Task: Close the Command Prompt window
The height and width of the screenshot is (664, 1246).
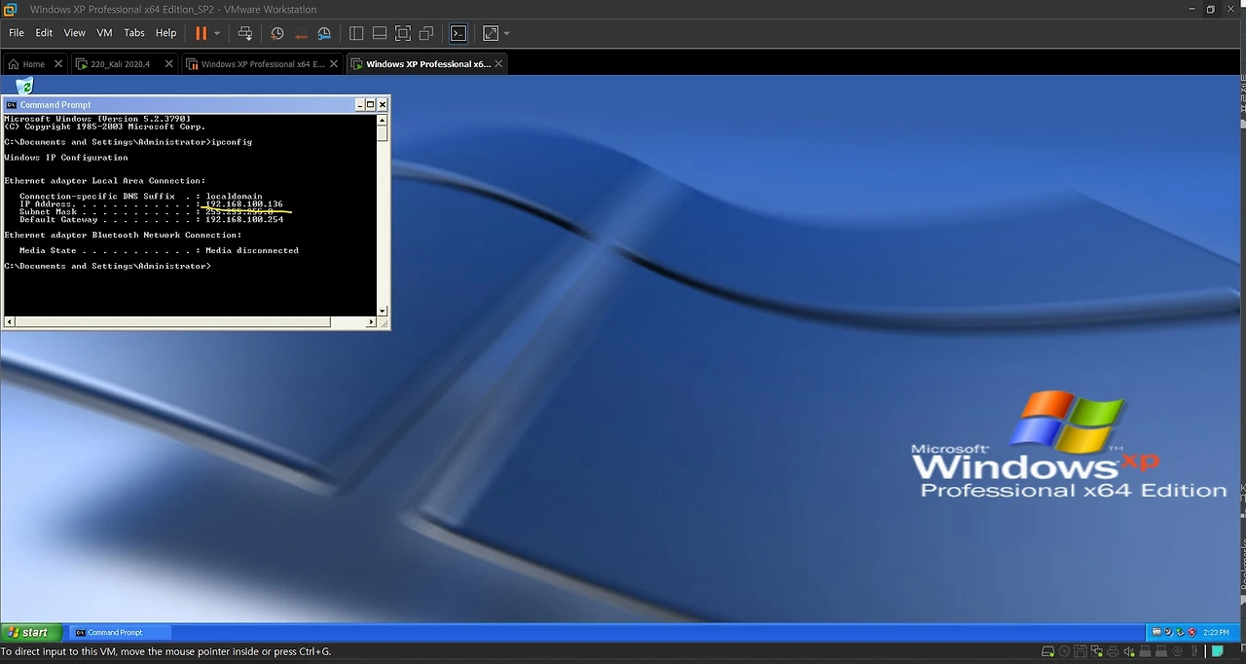Action: (x=383, y=104)
